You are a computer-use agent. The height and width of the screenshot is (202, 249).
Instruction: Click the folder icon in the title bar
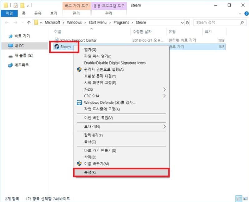click(6, 5)
